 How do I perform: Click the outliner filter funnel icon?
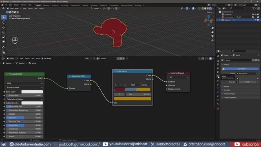253,8
